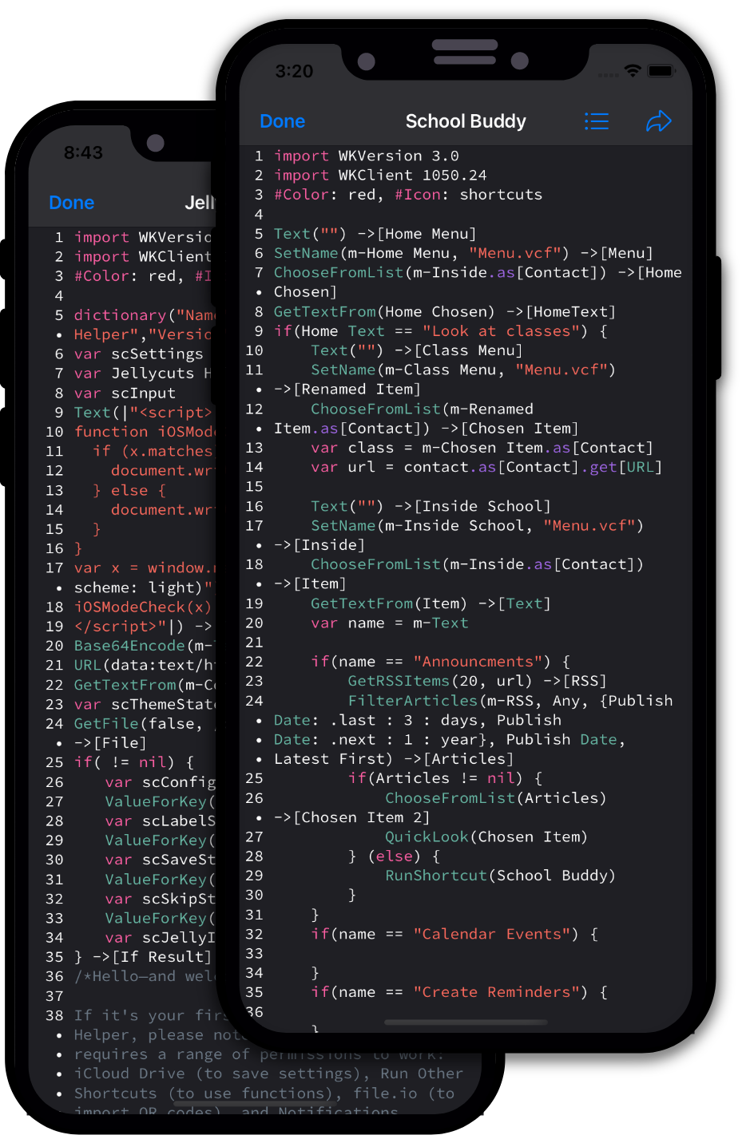Click '} else {' on back phone line 13
This screenshot has height=1135, width=746.
pos(129,490)
